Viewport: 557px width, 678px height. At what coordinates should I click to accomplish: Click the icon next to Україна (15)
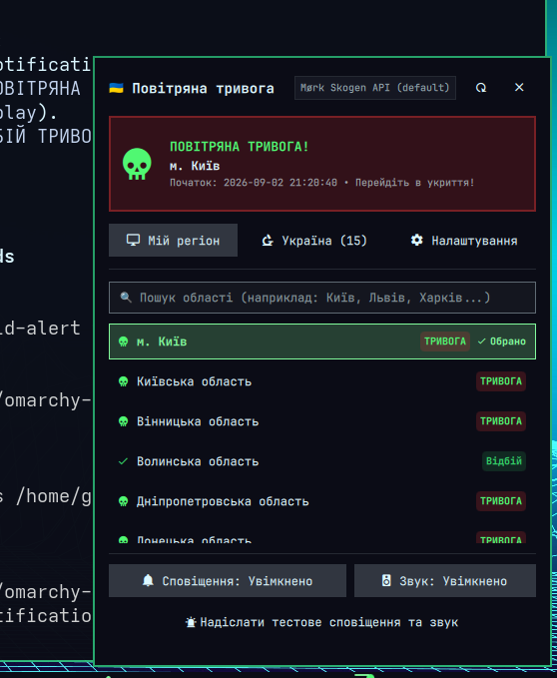(268, 240)
